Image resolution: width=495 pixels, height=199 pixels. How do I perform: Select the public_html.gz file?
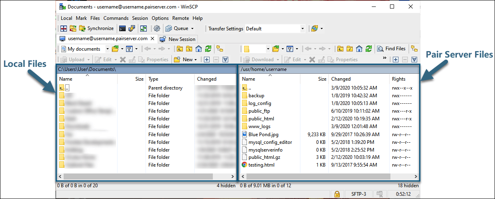(x=265, y=157)
